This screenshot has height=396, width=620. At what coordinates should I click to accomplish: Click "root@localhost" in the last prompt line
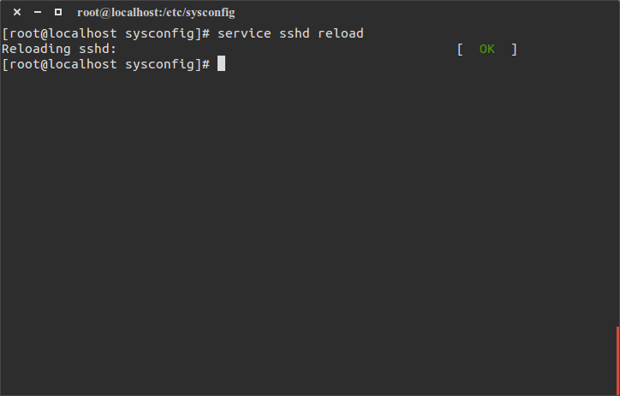59,64
